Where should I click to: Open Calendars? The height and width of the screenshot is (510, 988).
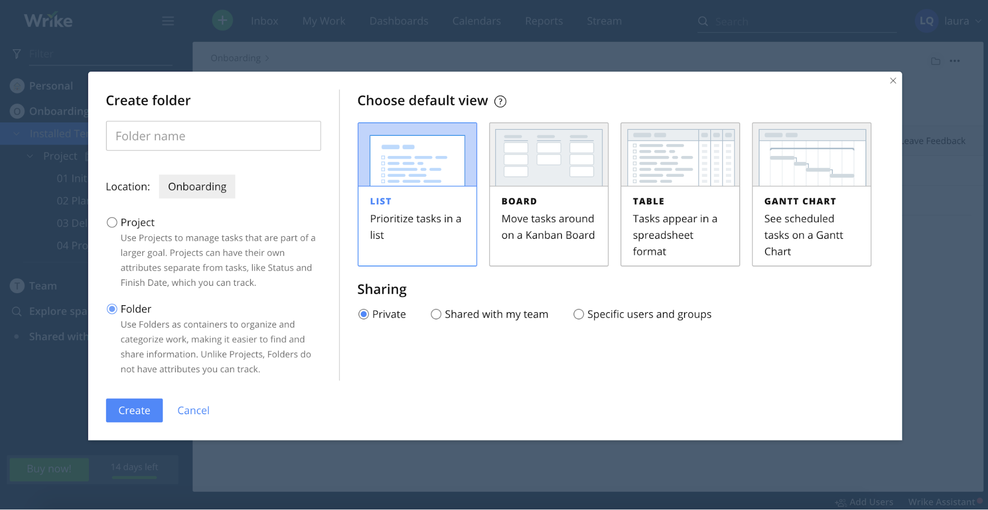476,21
